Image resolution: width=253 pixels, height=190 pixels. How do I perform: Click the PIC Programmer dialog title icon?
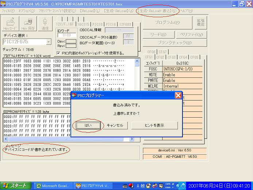point(74,95)
